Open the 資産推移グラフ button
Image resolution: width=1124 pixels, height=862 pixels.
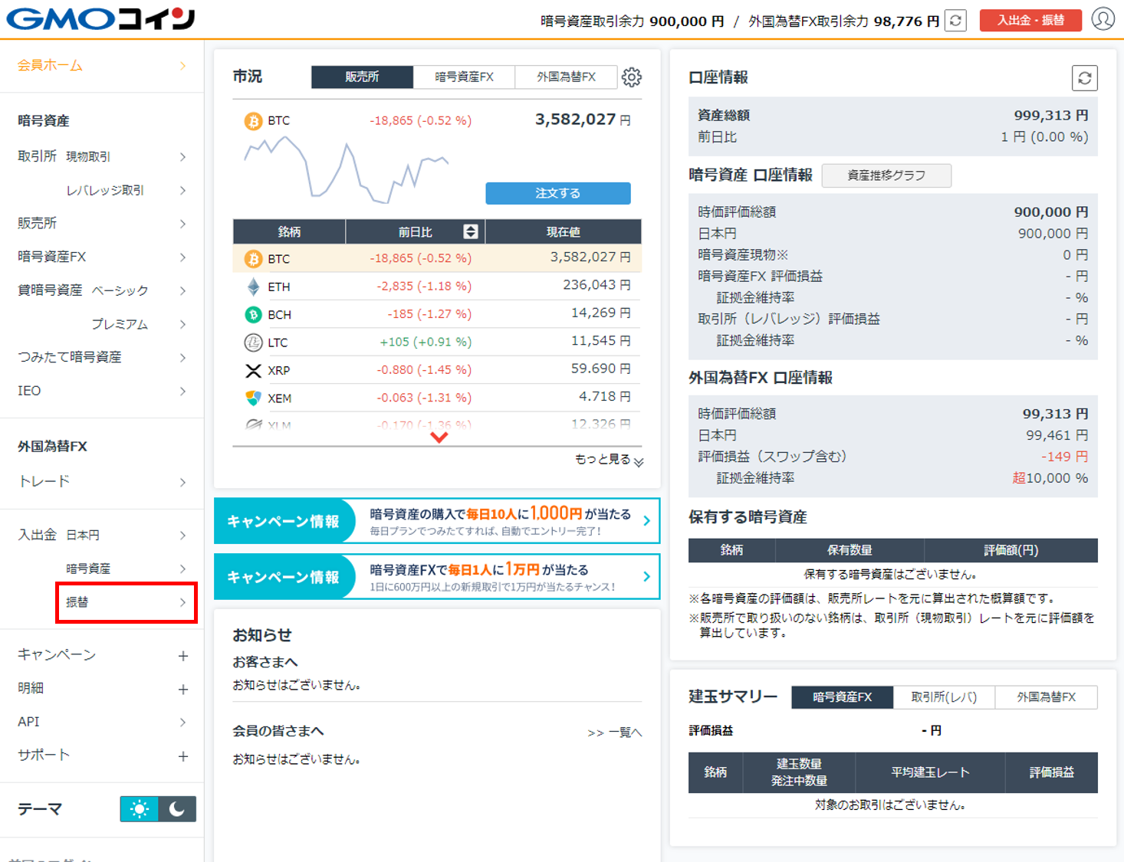[886, 175]
